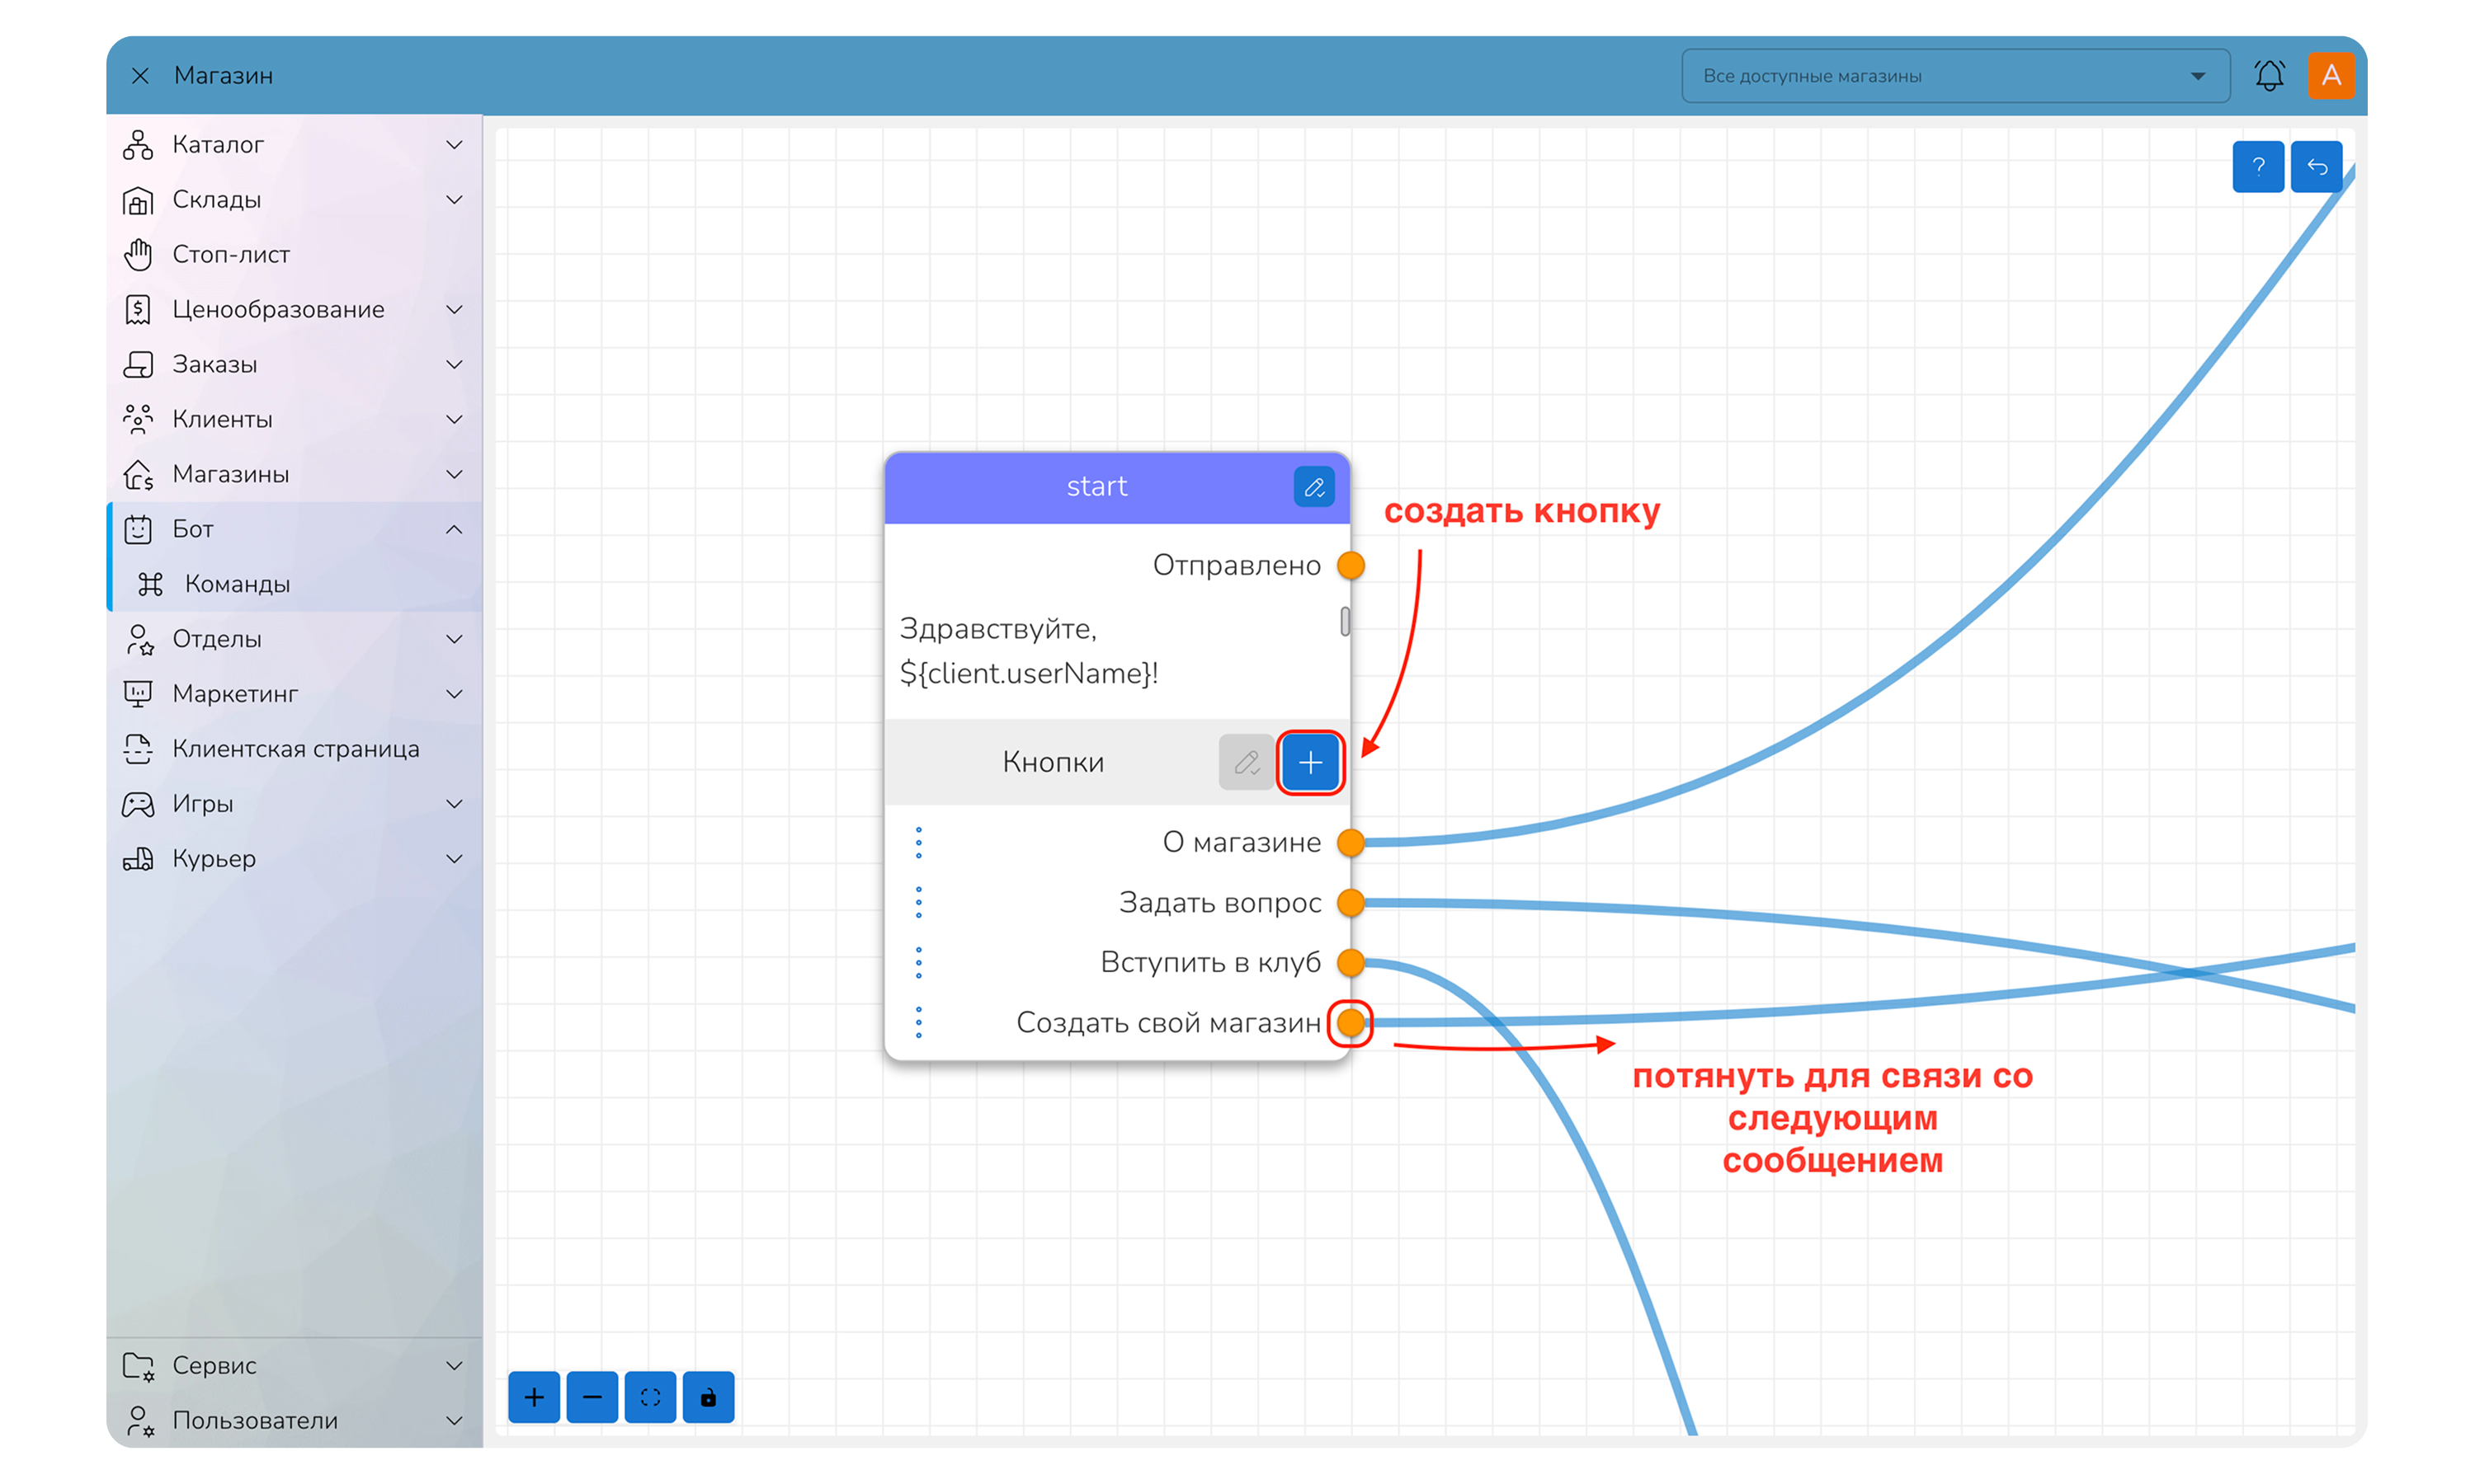The height and width of the screenshot is (1484, 2475).
Task: Click the edit pencil in start header
Action: click(x=1313, y=487)
